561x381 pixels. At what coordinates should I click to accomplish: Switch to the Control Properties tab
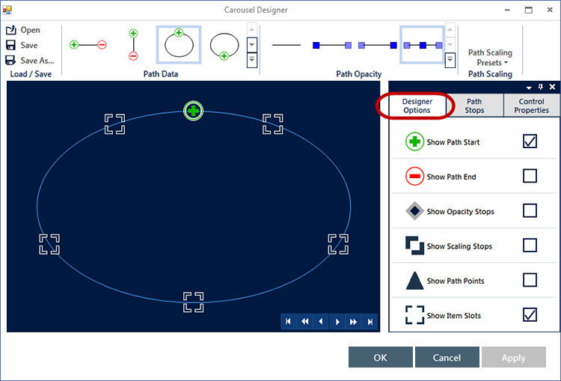531,106
